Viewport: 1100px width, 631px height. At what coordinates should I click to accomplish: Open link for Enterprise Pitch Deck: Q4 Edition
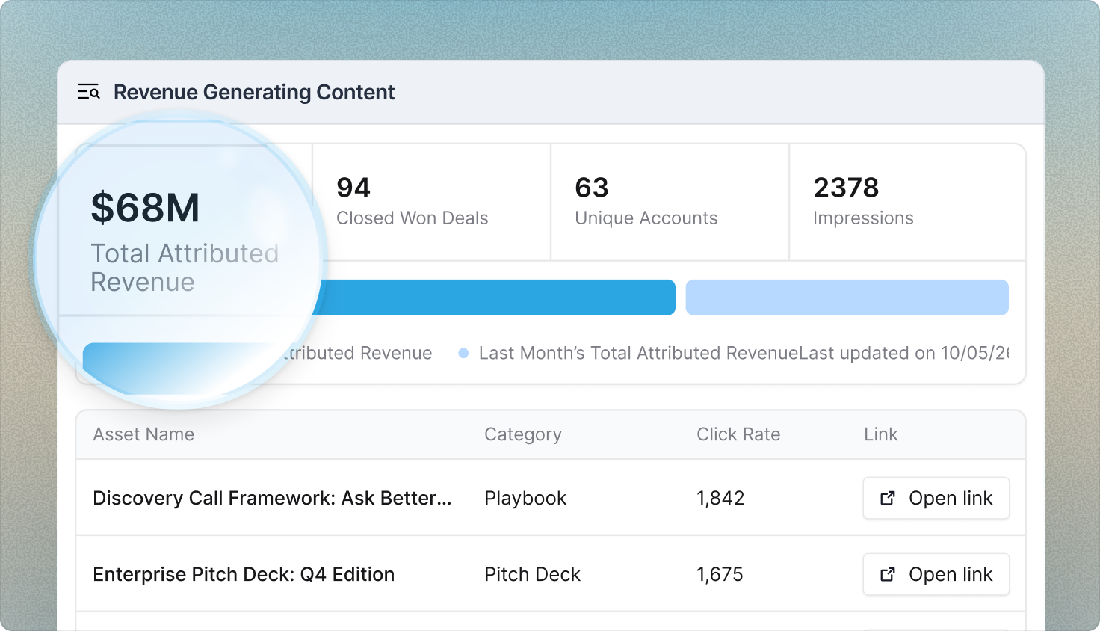tap(936, 575)
